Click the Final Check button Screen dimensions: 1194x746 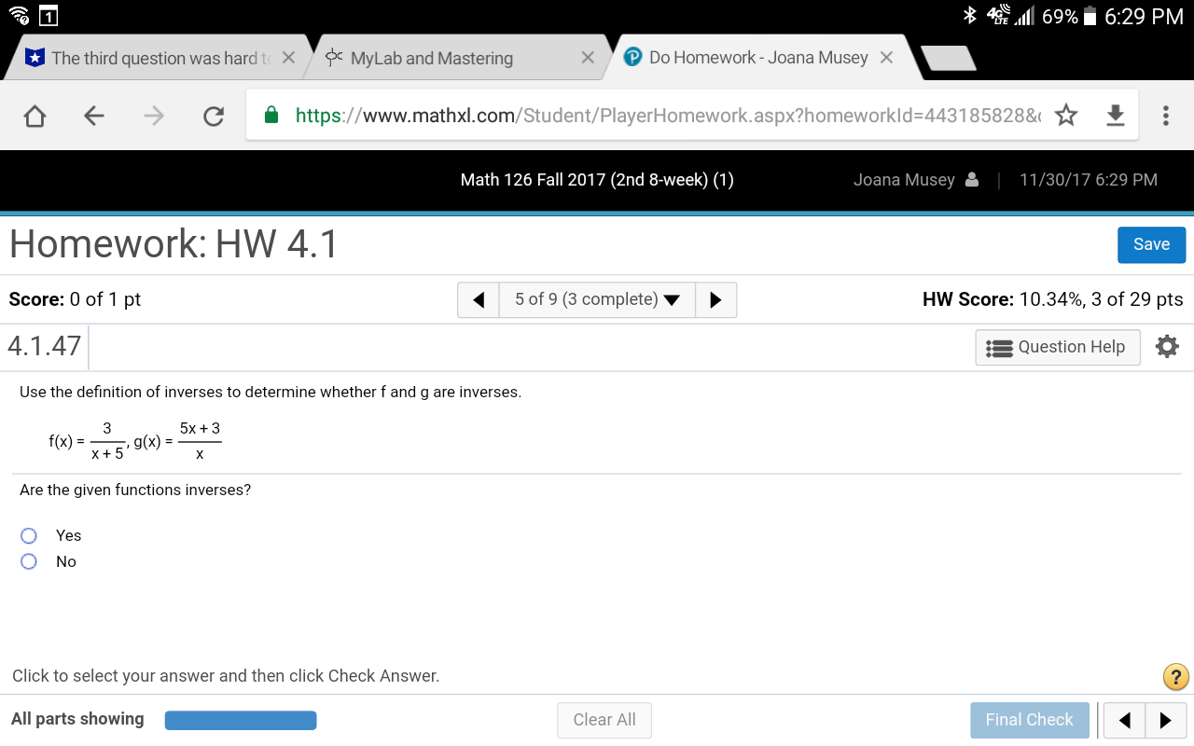pyautogui.click(x=1030, y=720)
